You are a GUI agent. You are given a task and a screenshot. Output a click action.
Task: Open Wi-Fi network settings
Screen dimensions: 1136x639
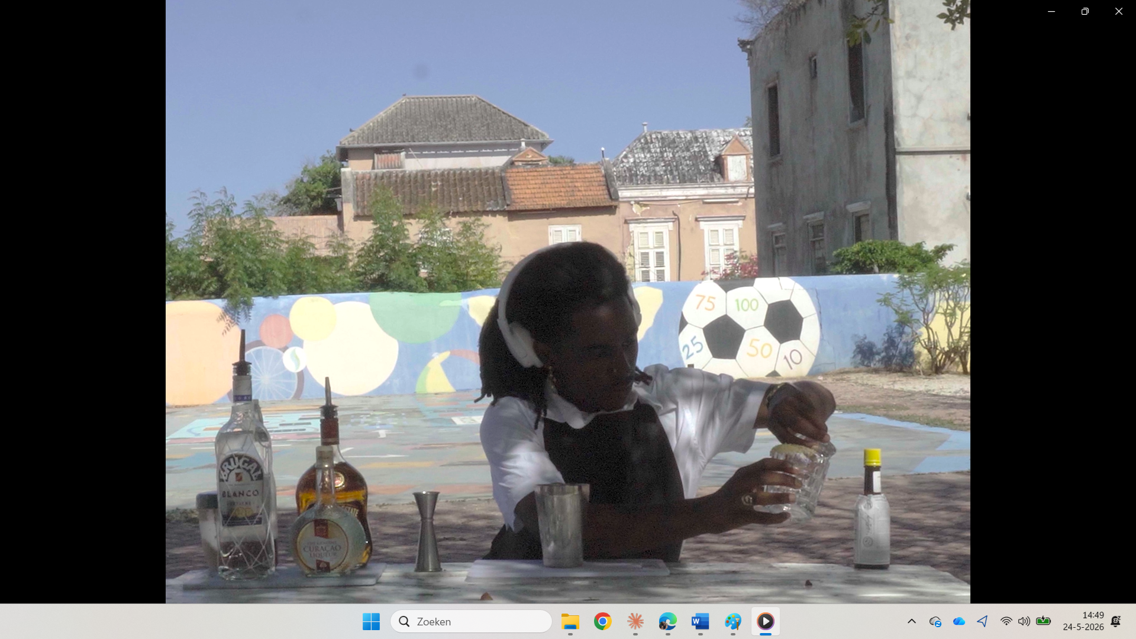[x=1006, y=621]
